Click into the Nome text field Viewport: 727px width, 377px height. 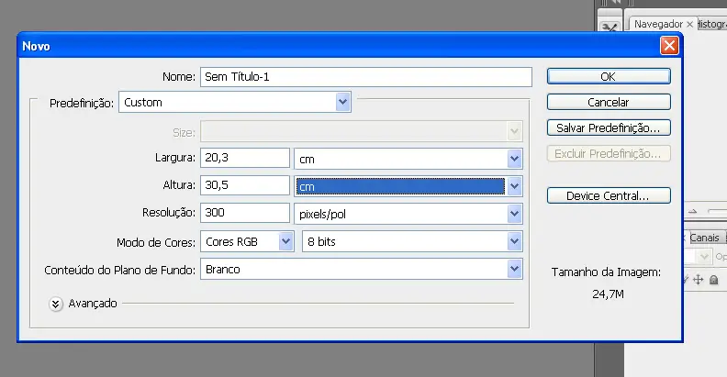click(365, 77)
